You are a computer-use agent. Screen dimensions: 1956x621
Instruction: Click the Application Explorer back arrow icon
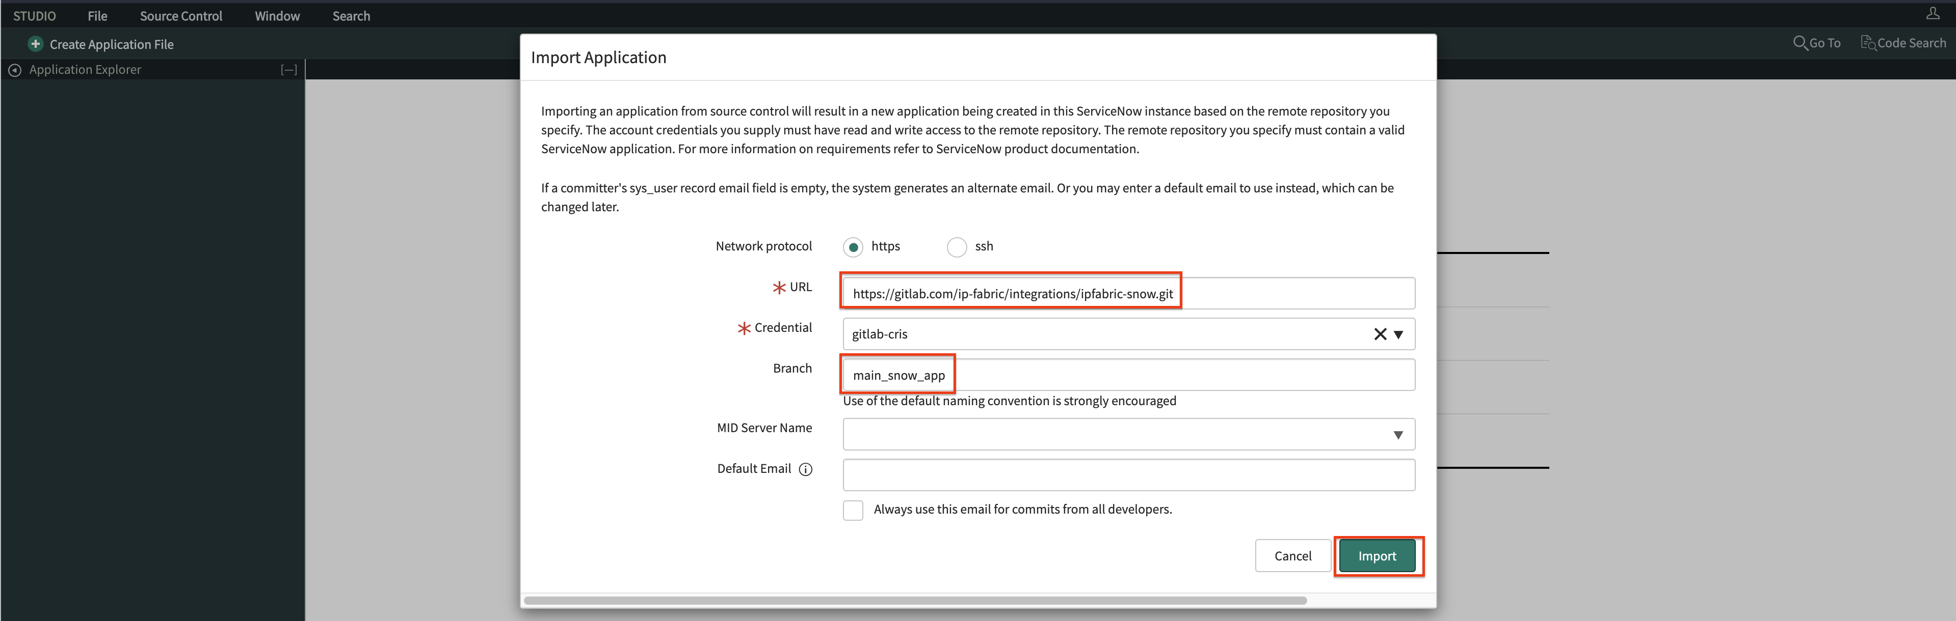point(14,70)
